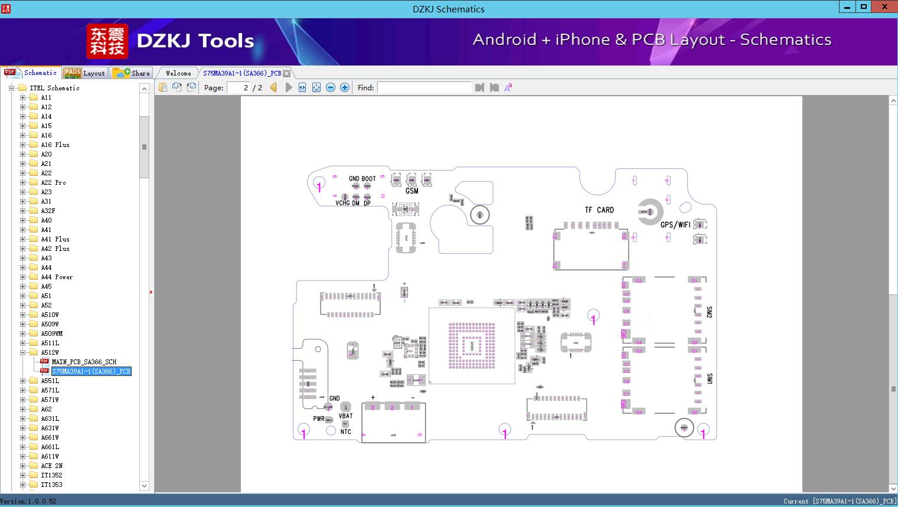Expand the A551L folder
This screenshot has width=898, height=507.
[23, 381]
